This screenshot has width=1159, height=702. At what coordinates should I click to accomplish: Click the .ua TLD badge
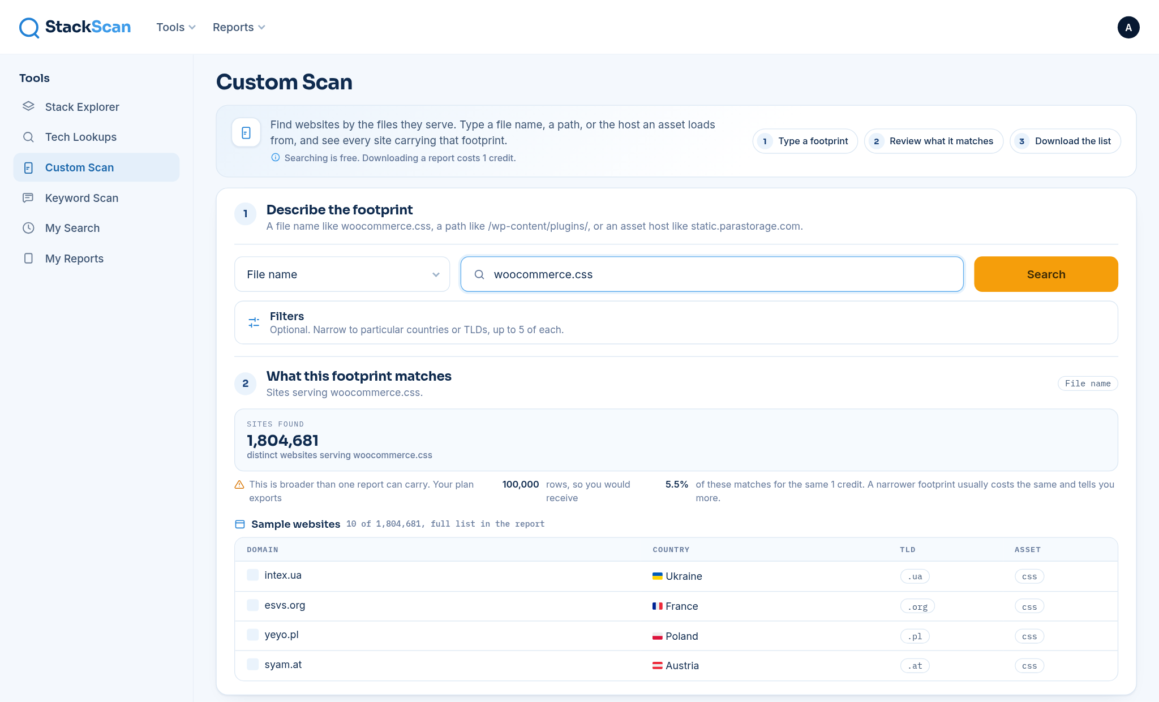(x=915, y=576)
